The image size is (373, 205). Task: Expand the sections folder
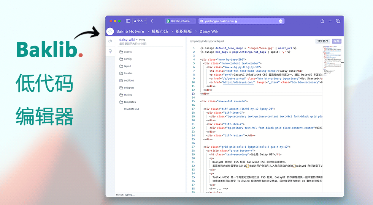pos(127,80)
